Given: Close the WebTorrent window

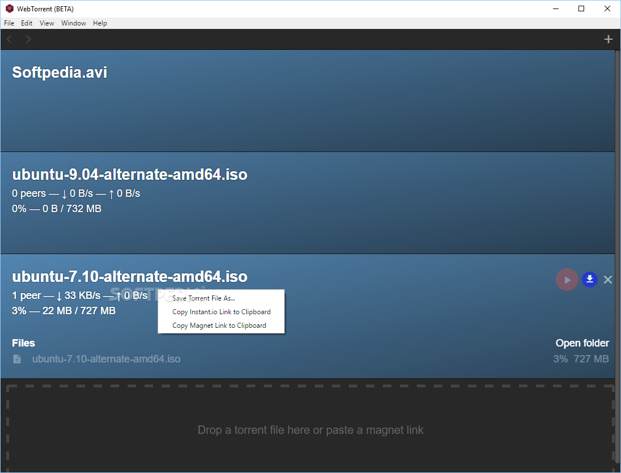Looking at the screenshot, I should click(607, 9).
